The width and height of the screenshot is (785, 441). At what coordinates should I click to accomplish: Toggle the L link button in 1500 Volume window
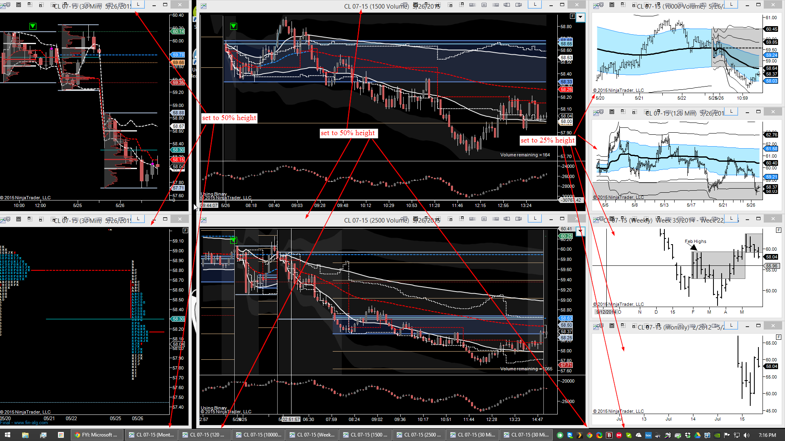(x=535, y=4)
